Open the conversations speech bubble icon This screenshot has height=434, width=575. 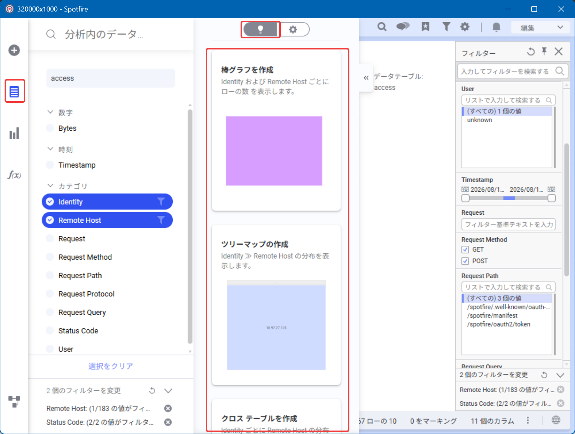coord(403,26)
